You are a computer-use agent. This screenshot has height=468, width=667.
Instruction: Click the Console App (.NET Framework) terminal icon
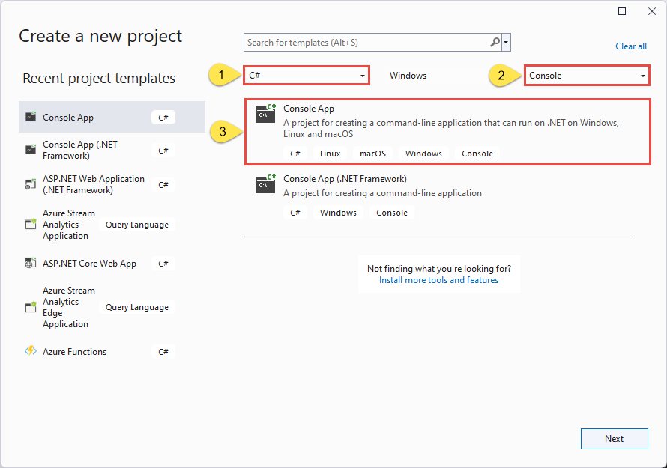coord(266,184)
